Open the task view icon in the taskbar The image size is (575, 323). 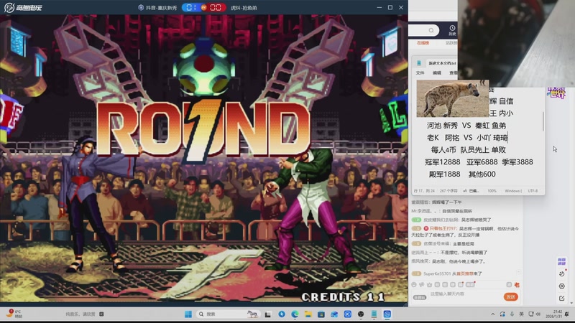[x=268, y=314]
